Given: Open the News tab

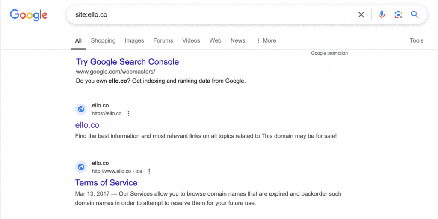Looking at the screenshot, I should click(x=238, y=40).
